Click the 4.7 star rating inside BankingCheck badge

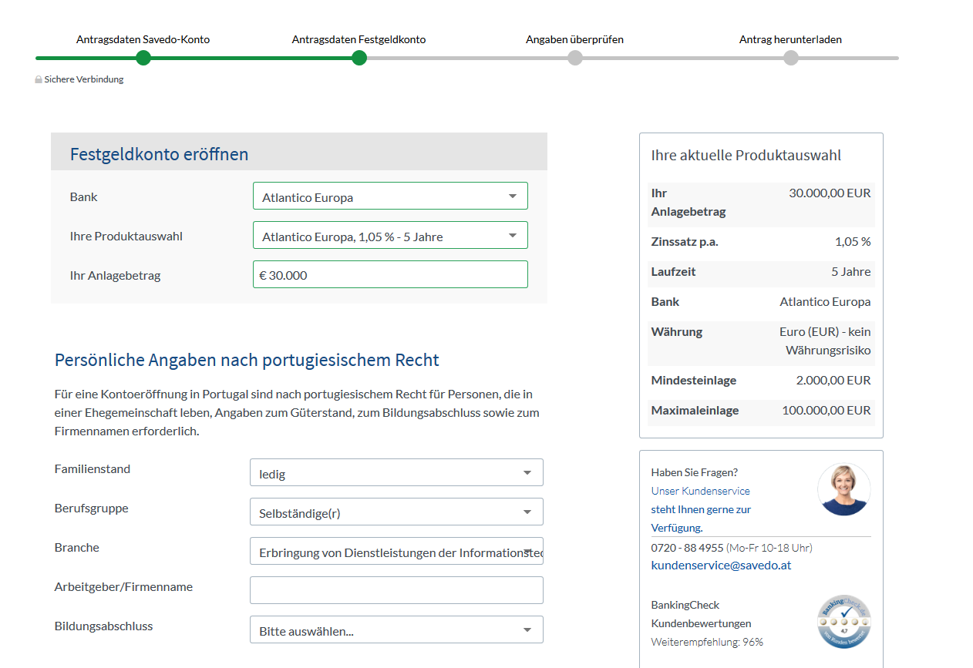[843, 621]
